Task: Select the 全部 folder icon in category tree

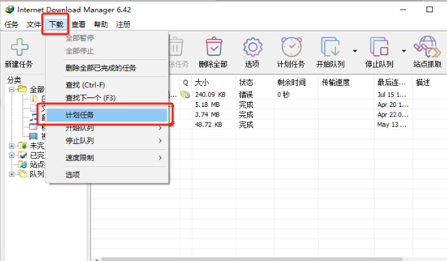Action: (23, 89)
